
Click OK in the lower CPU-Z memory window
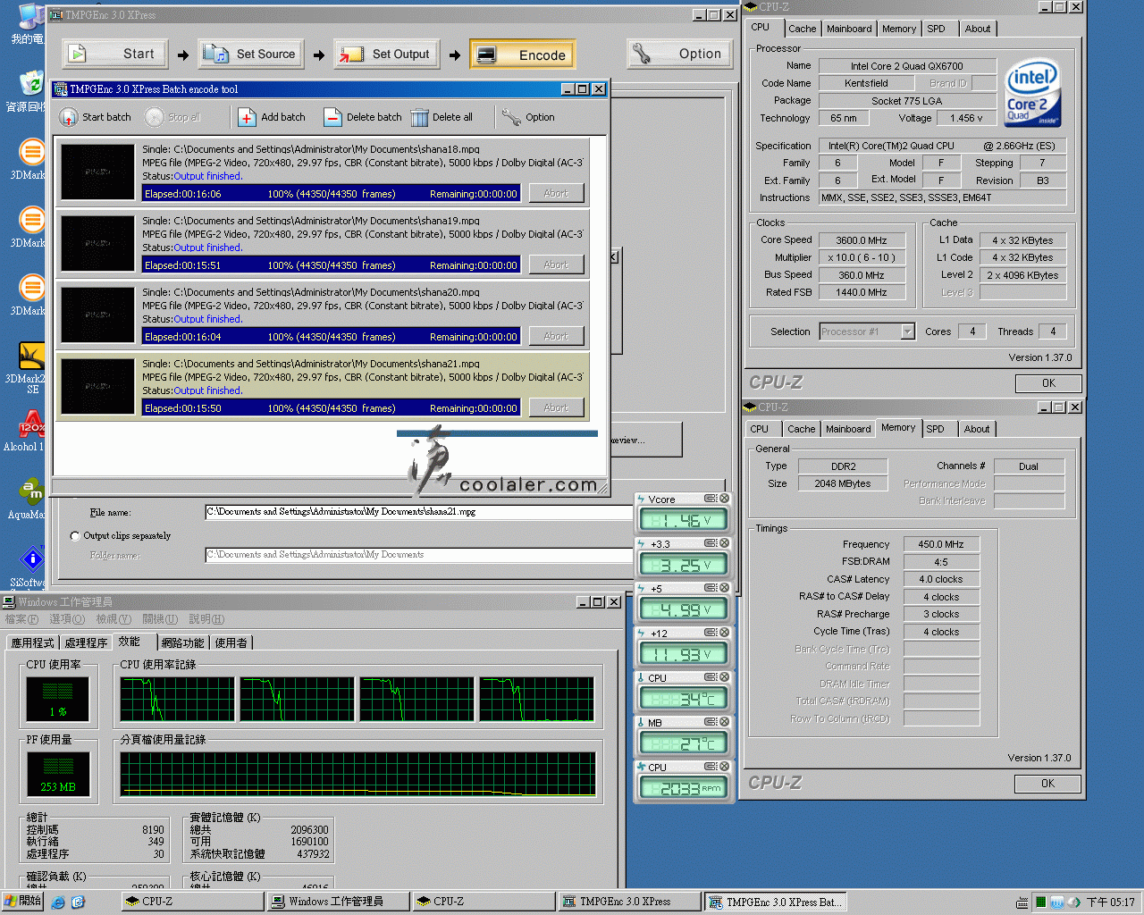click(x=1047, y=784)
